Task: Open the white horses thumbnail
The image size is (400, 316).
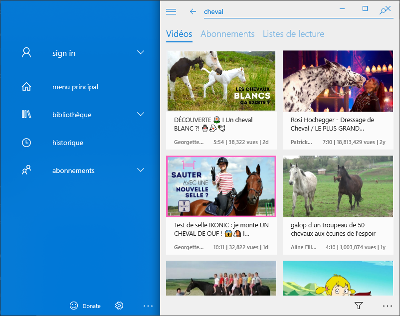Action: 221,81
